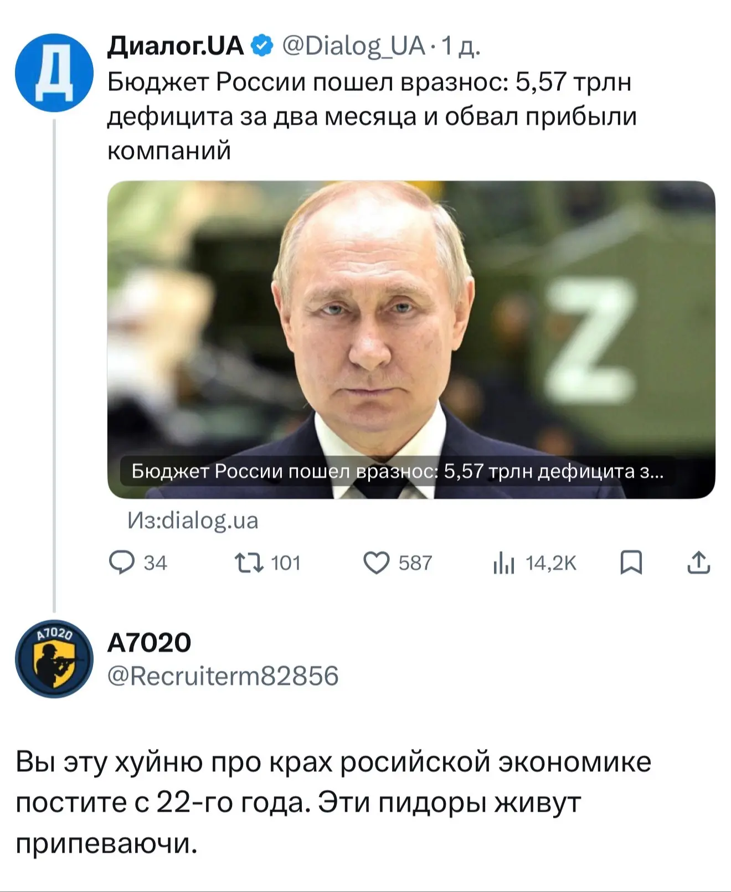
Task: Open the article preview image
Action: click(x=411, y=339)
